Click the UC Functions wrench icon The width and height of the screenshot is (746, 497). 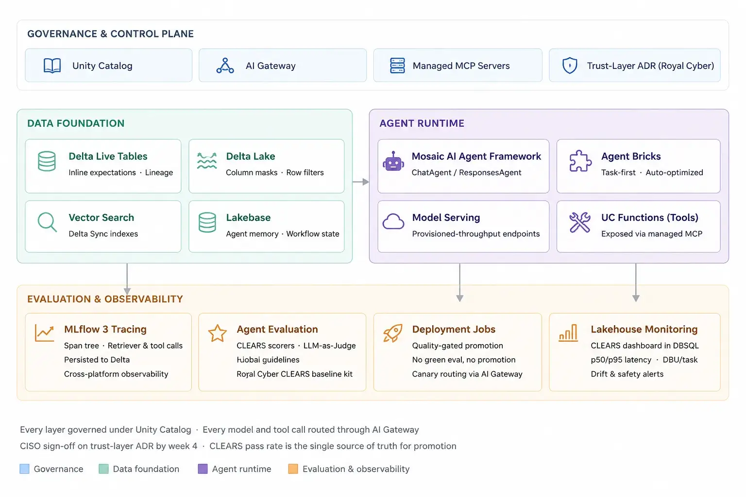click(x=580, y=222)
